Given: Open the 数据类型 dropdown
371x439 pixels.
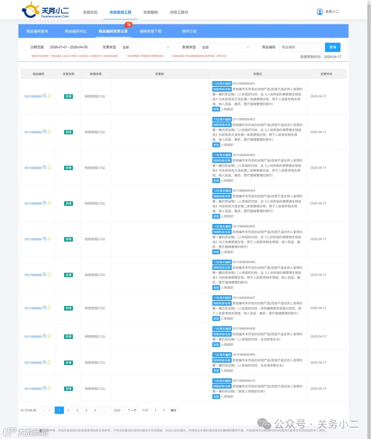Looking at the screenshot, I should pos(225,47).
